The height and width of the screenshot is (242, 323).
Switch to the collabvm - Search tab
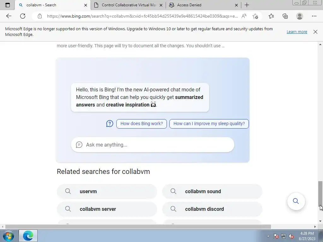[x=53, y=5]
